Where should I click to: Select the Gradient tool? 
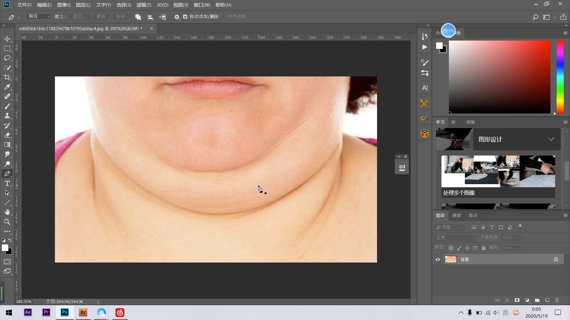pos(7,145)
